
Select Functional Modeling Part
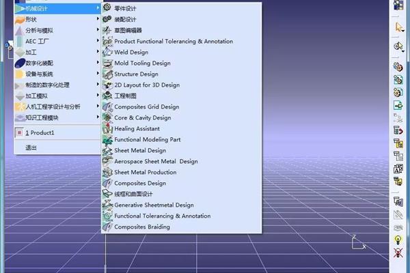click(182, 140)
